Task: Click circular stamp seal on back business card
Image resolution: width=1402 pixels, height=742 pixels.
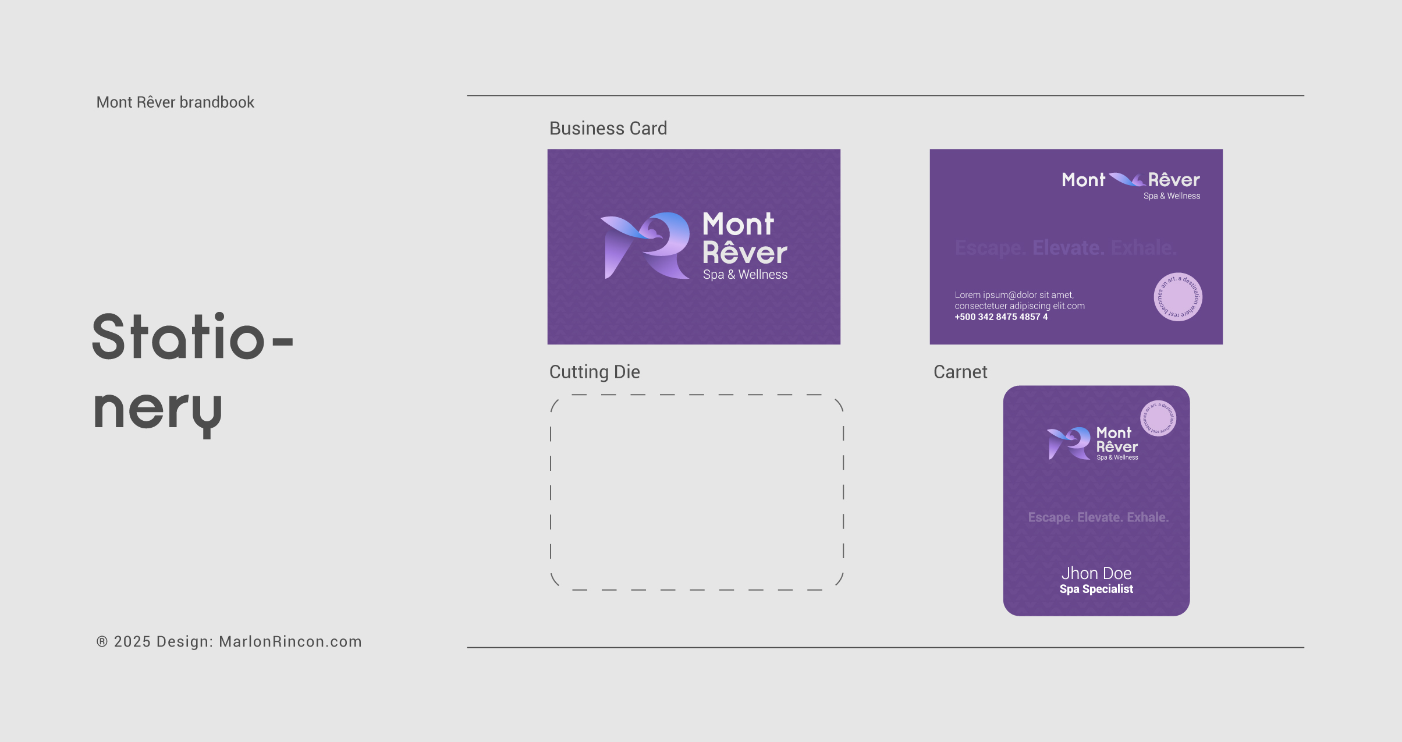Action: [1178, 297]
